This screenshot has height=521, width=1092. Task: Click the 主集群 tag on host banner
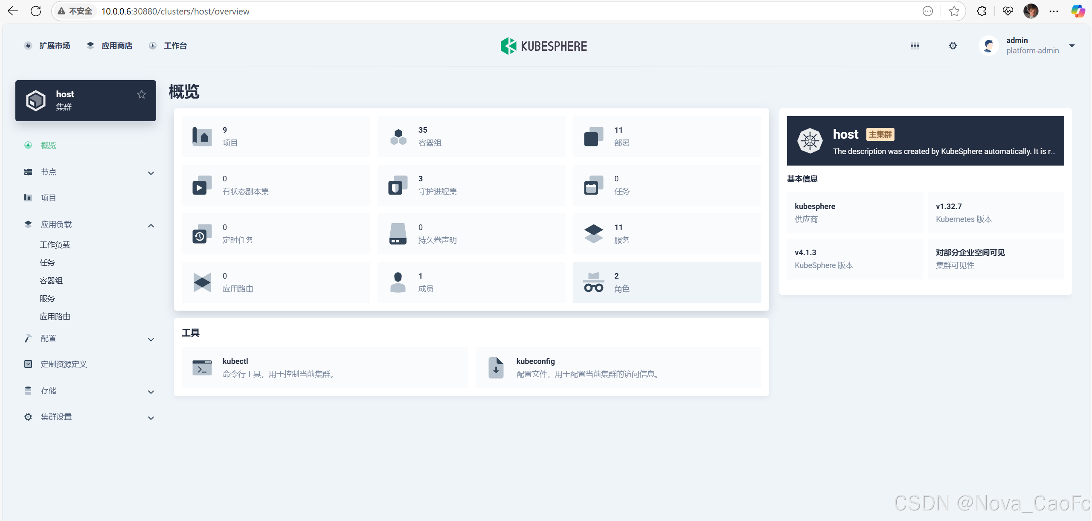point(880,134)
